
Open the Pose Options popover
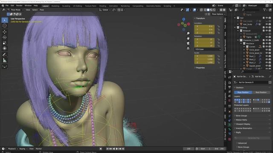tap(218, 14)
